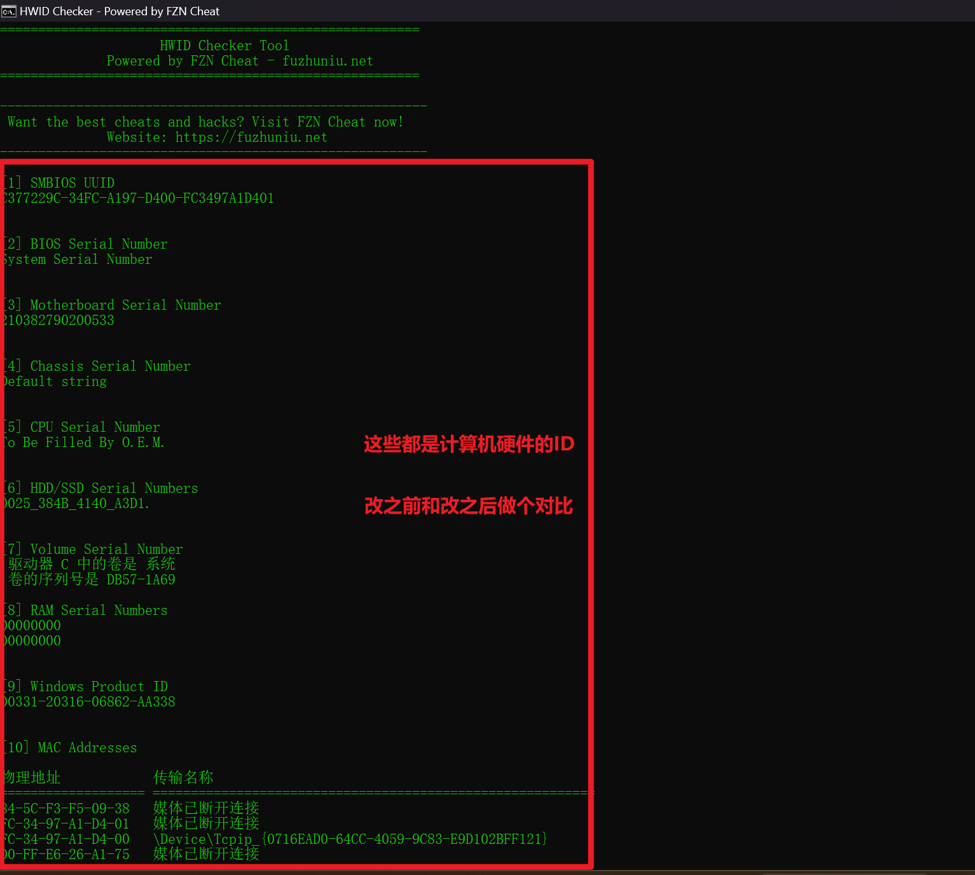Click 'Want the best cheats and hacks?' line
Viewport: 975px width, 875px height.
pyautogui.click(x=205, y=122)
